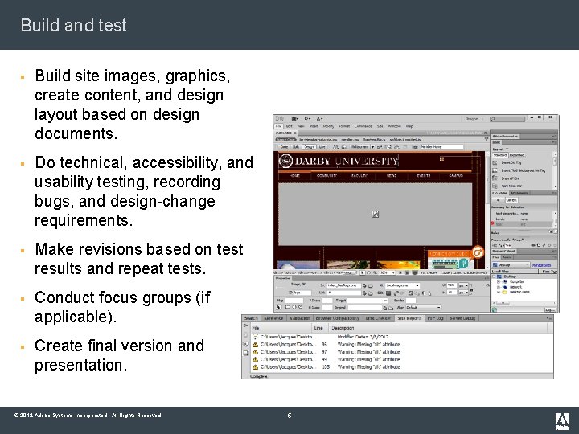579x434 pixels.
Task: Open the File menu
Action: 279,126
